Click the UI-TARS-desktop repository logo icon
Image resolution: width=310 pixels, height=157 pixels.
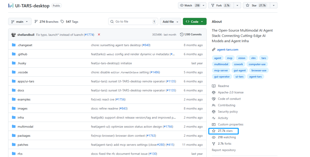pos(11,5)
